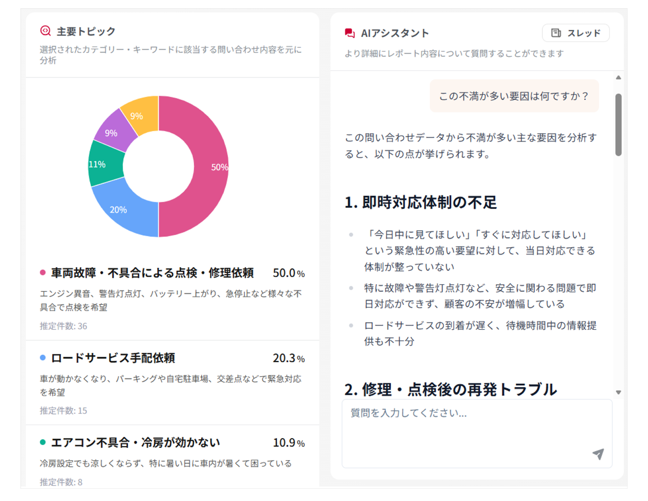This screenshot has height=501, width=648.
Task: Click the 20.3% value
Action: (289, 358)
